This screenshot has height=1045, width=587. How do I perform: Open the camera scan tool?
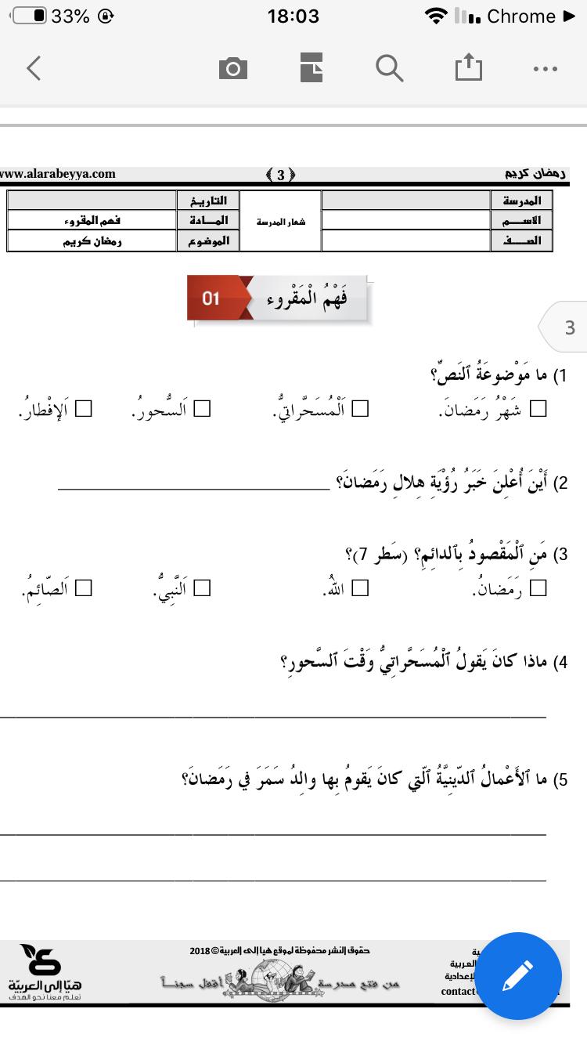[232, 69]
